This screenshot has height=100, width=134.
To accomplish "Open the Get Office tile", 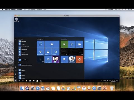I will 80,59.
